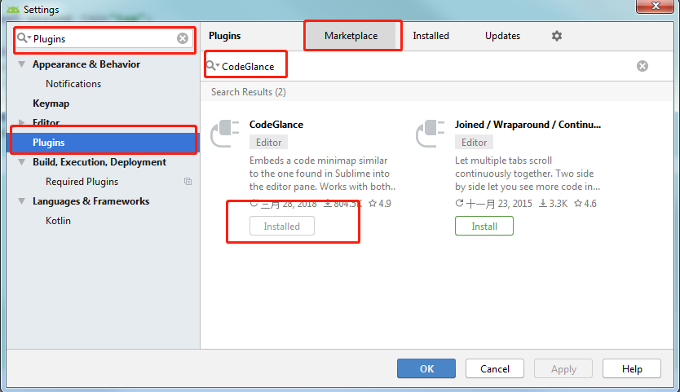Install the Joined / Wraparound plugin

(484, 226)
